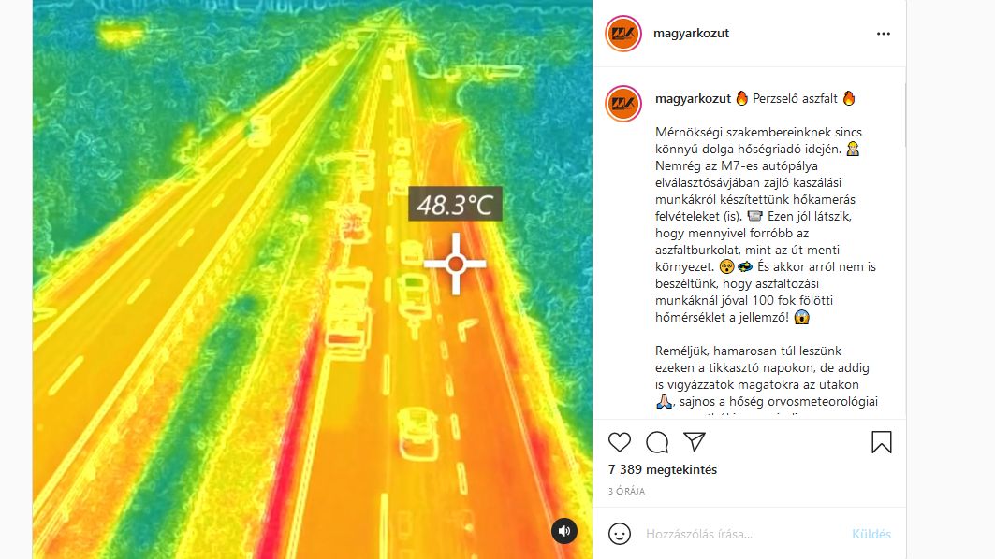Click the Perzselő aszfalt caption text
Image resolution: width=995 pixels, height=559 pixels.
click(795, 98)
